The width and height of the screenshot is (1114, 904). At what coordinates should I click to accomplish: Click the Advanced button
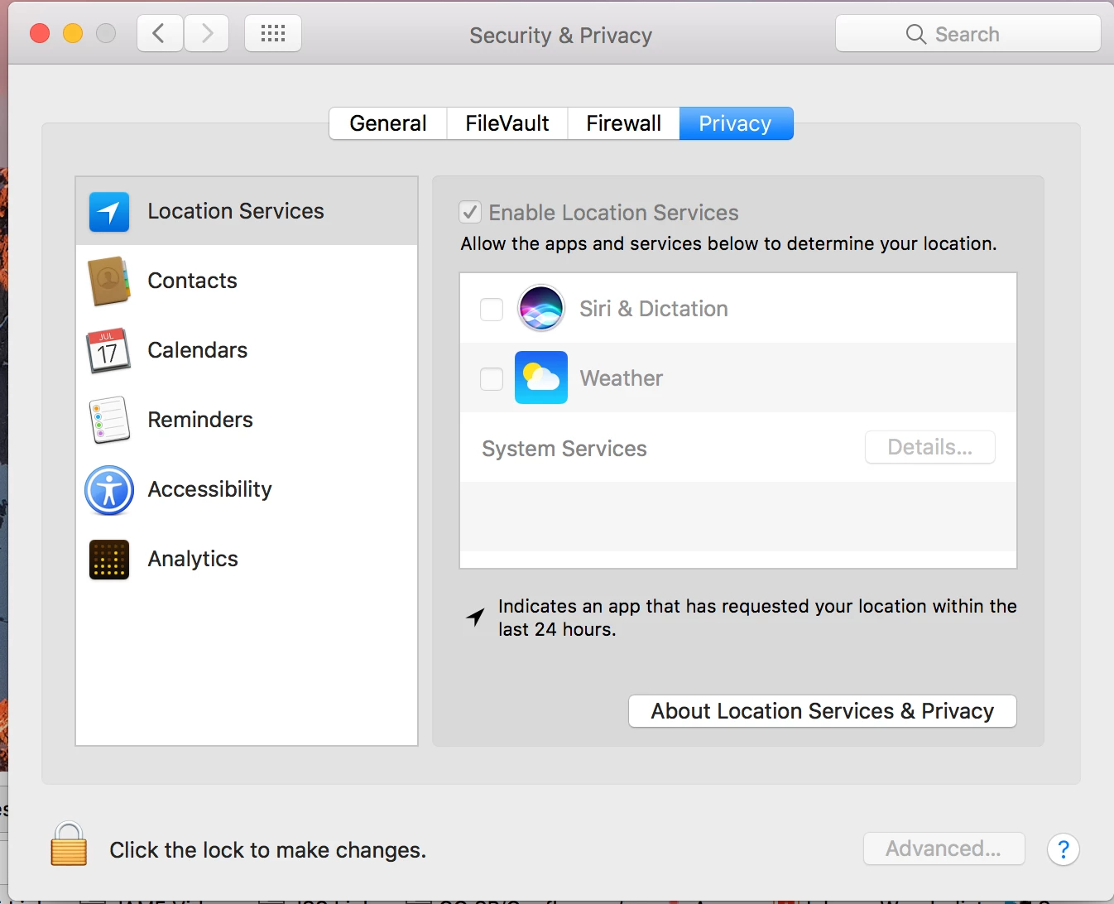[944, 849]
